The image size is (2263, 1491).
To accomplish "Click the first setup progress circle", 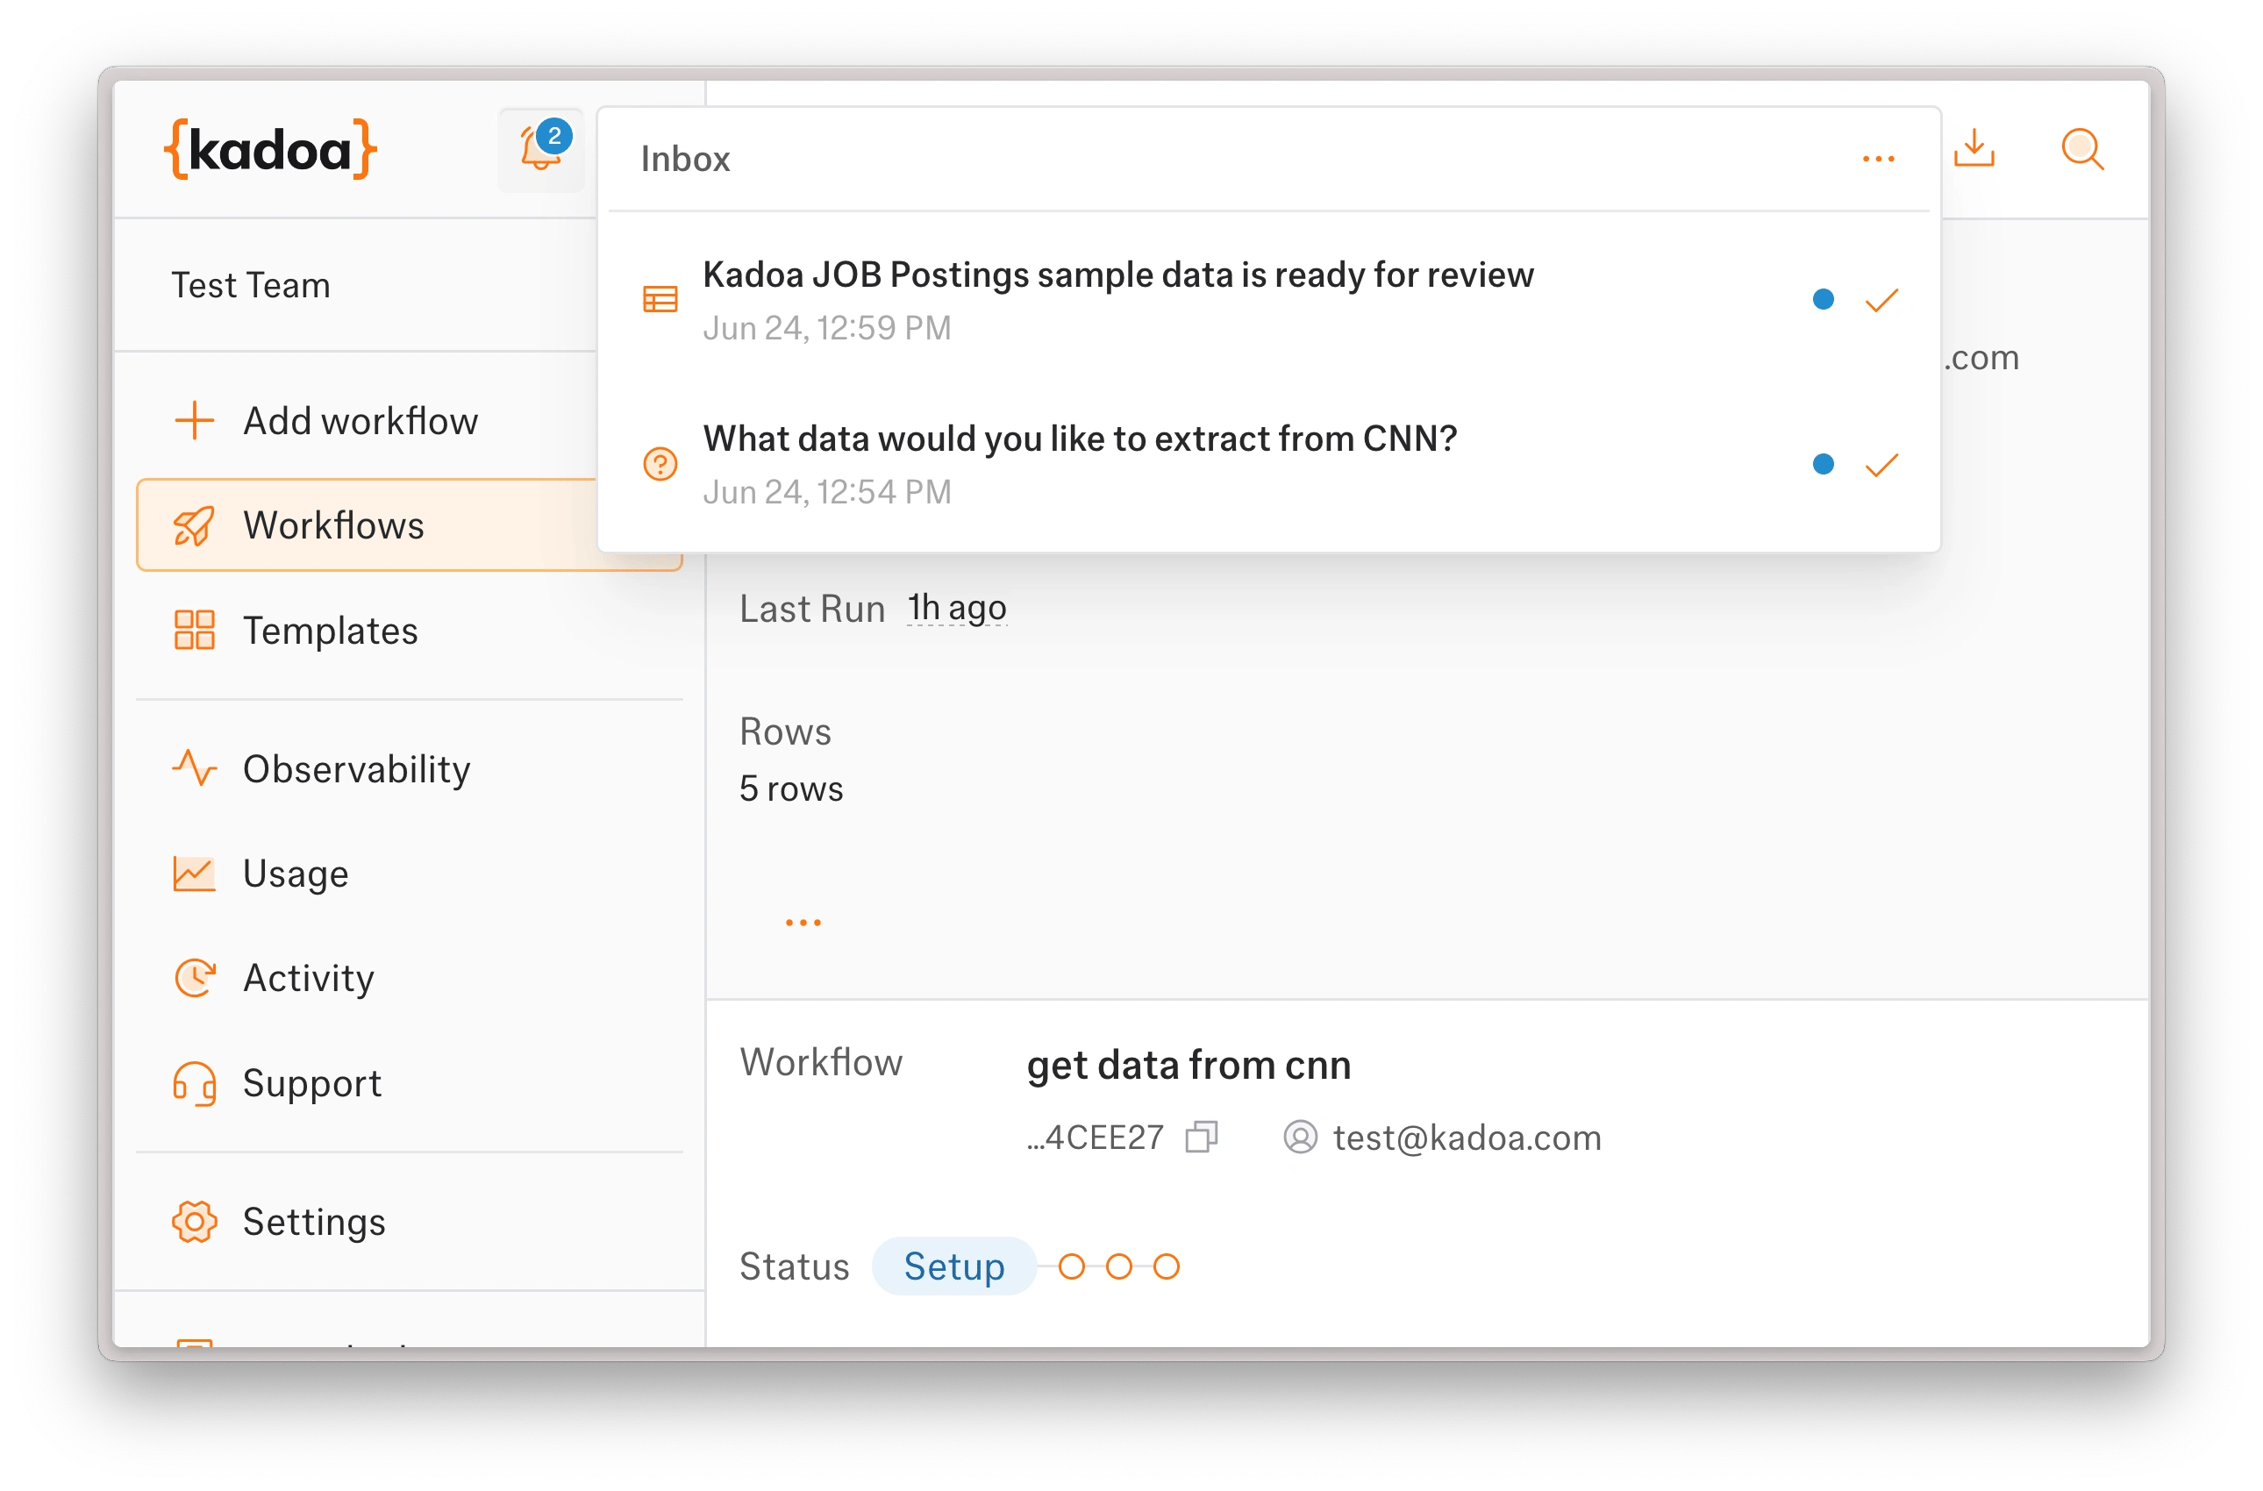I will pos(1072,1267).
